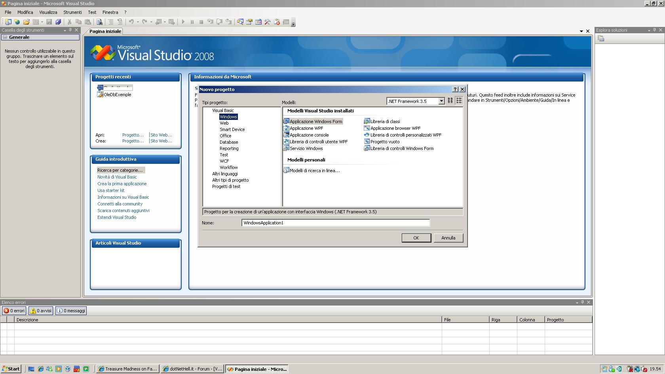Image resolution: width=665 pixels, height=374 pixels.
Task: Open the File menu
Action: point(8,12)
